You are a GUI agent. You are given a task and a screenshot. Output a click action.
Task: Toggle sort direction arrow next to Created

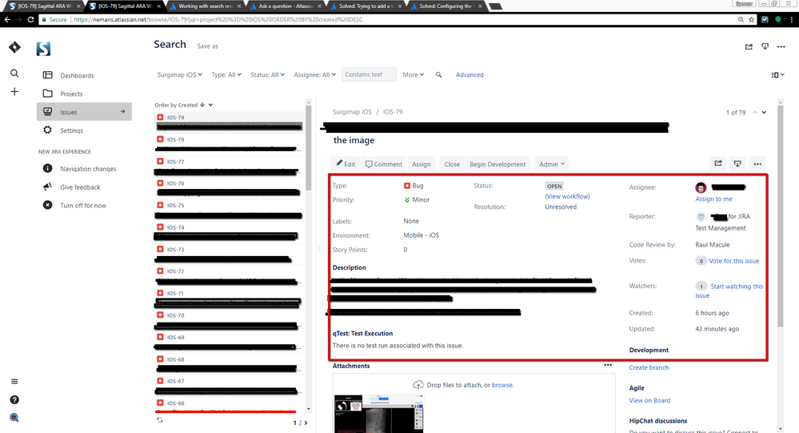202,105
